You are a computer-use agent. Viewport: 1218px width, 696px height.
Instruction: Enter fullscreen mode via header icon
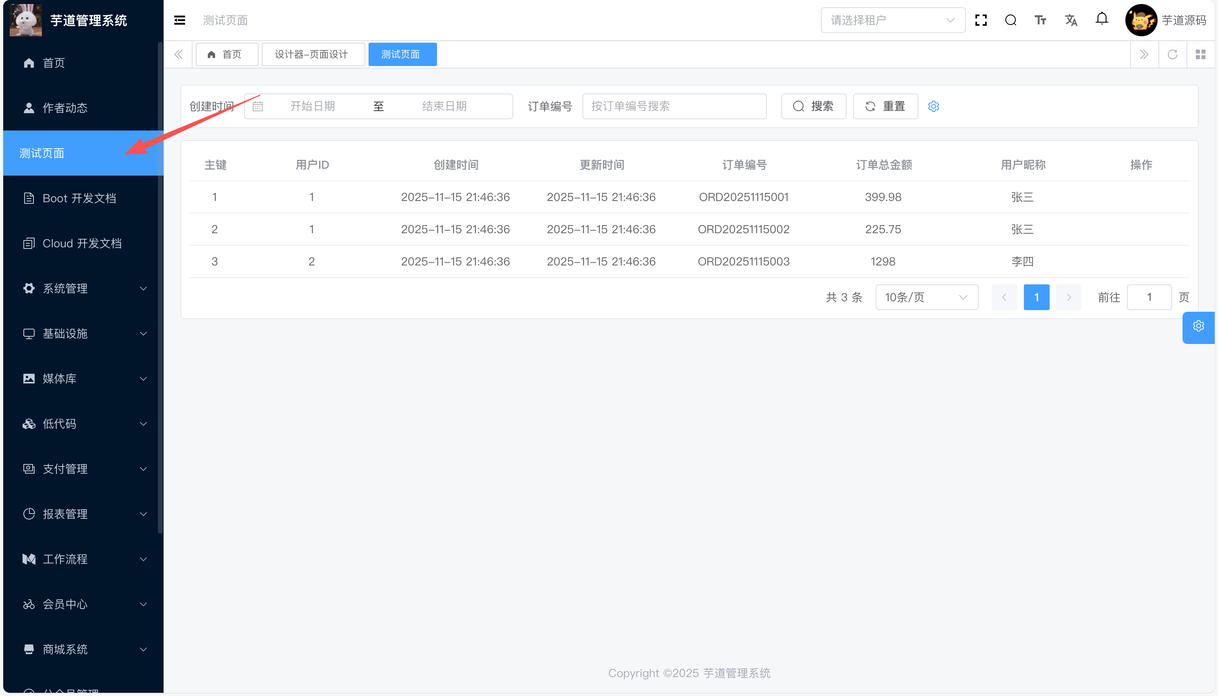(981, 20)
